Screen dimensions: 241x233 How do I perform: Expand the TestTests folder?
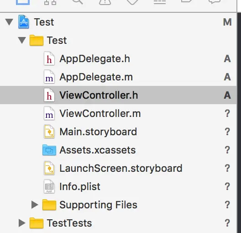[x=22, y=223]
